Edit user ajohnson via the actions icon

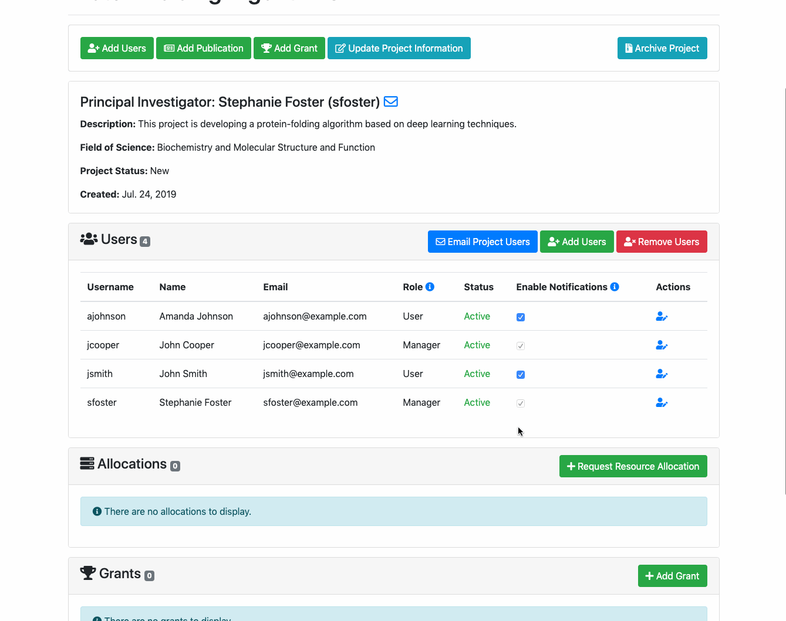662,317
